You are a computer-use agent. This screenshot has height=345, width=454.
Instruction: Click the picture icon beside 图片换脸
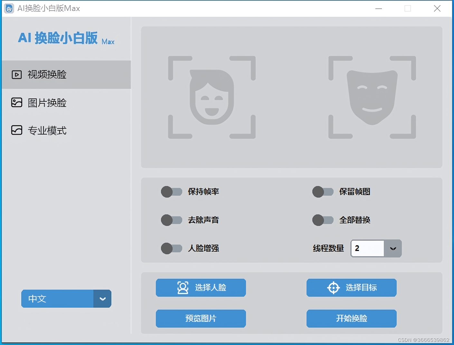pos(17,103)
